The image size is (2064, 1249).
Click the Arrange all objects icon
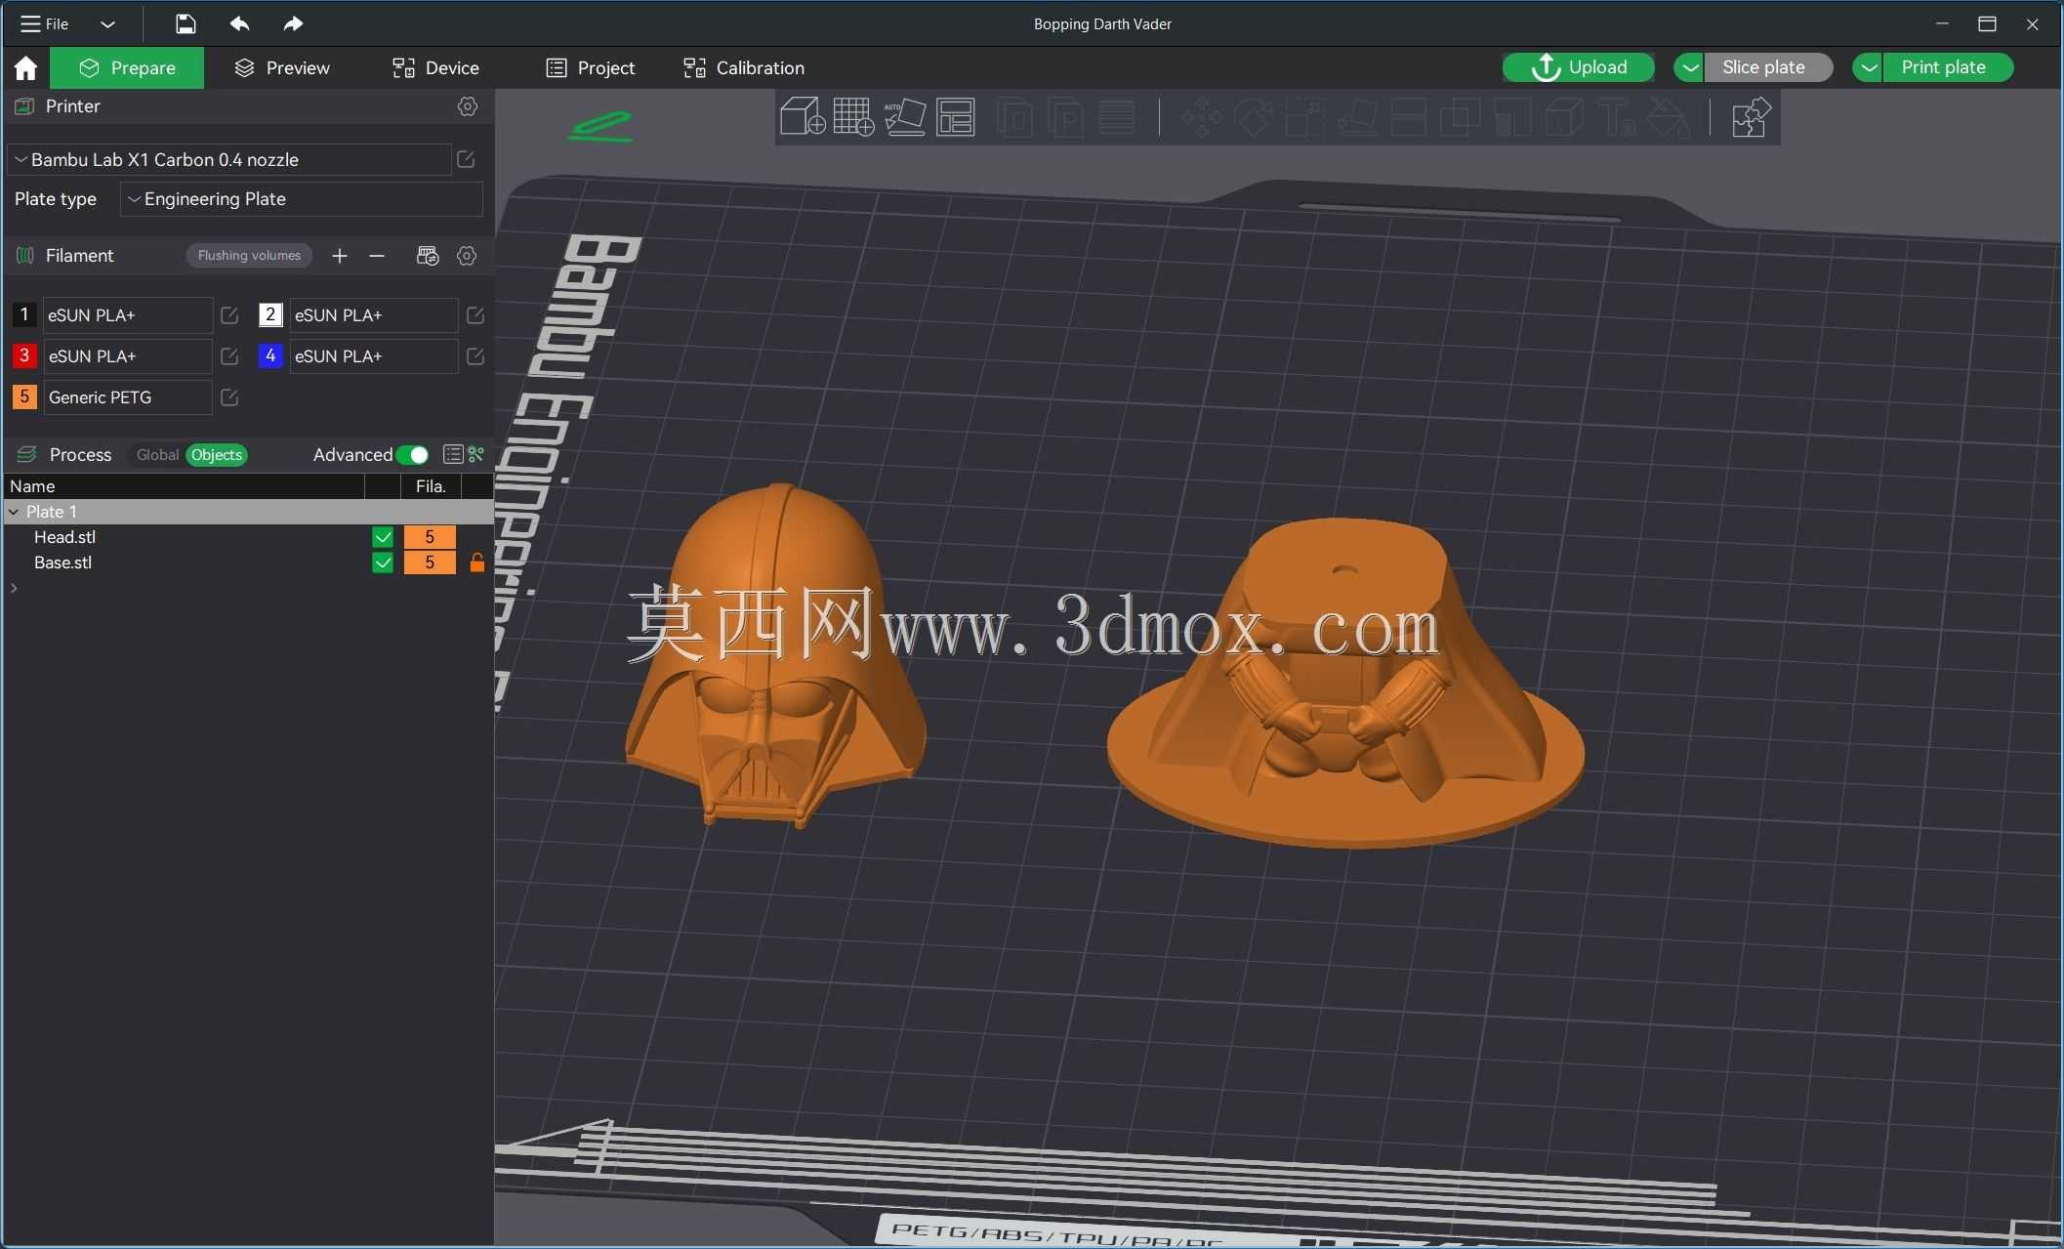[956, 117]
